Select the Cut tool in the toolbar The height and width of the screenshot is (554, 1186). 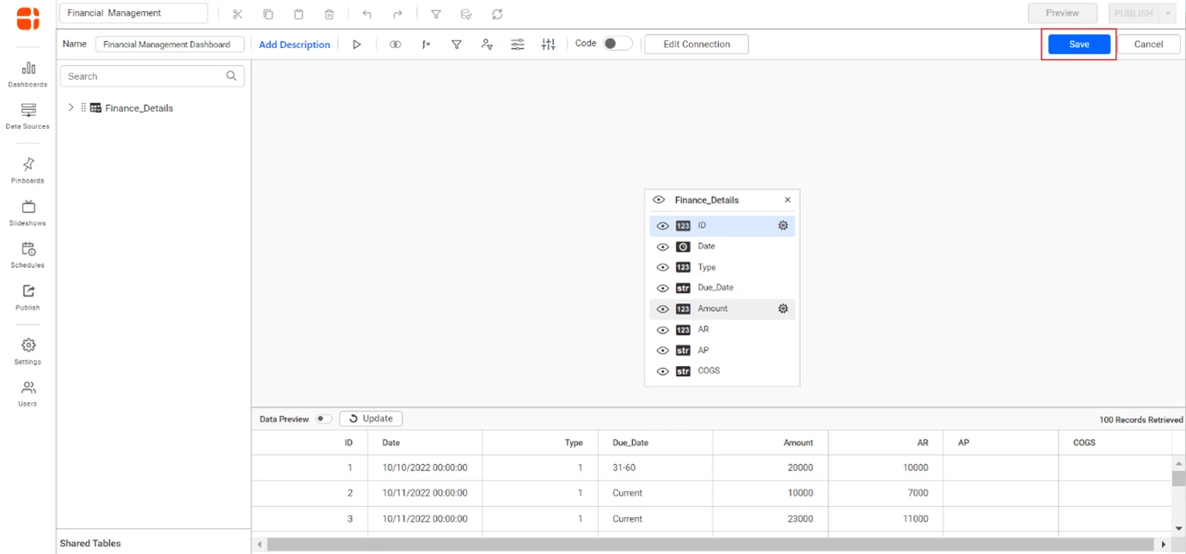click(237, 14)
